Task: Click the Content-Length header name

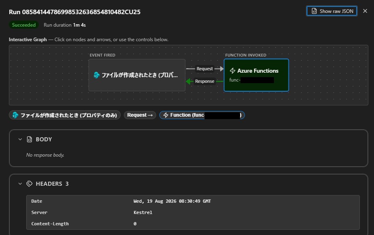Action: click(50, 224)
